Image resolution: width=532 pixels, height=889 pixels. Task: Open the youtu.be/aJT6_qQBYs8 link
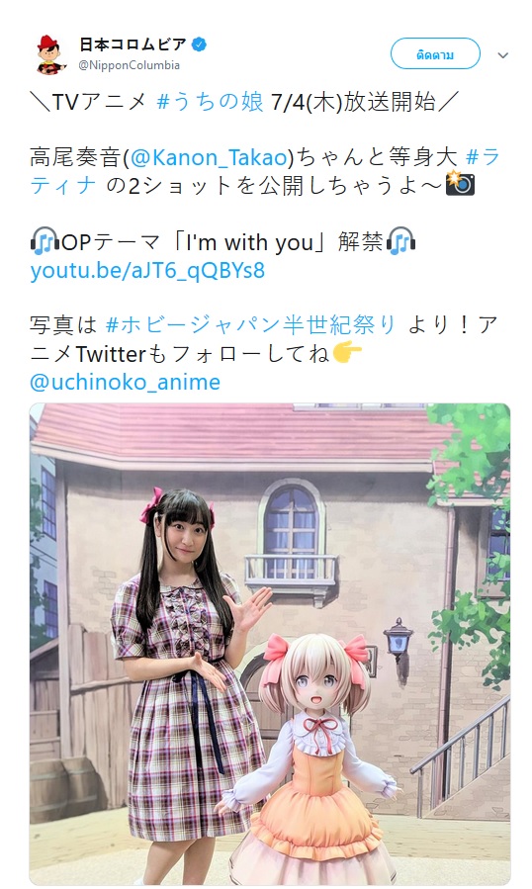coord(147,270)
